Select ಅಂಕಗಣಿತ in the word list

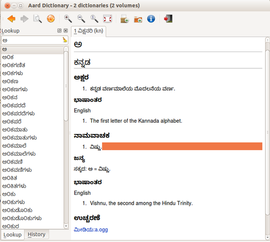coord(32,65)
